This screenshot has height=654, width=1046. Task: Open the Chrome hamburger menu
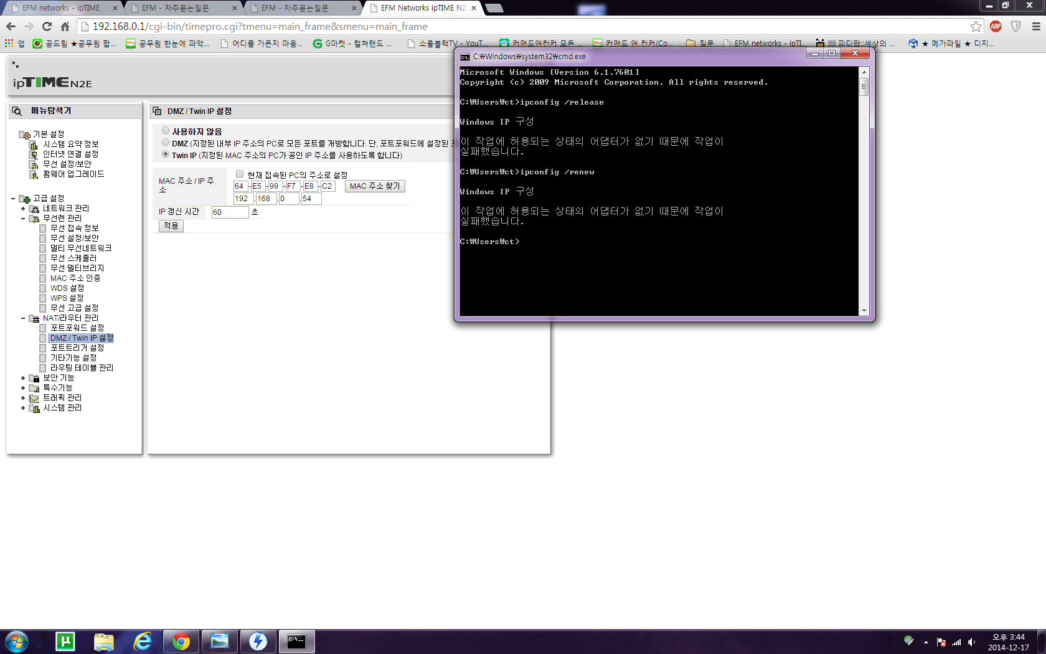pos(1036,26)
